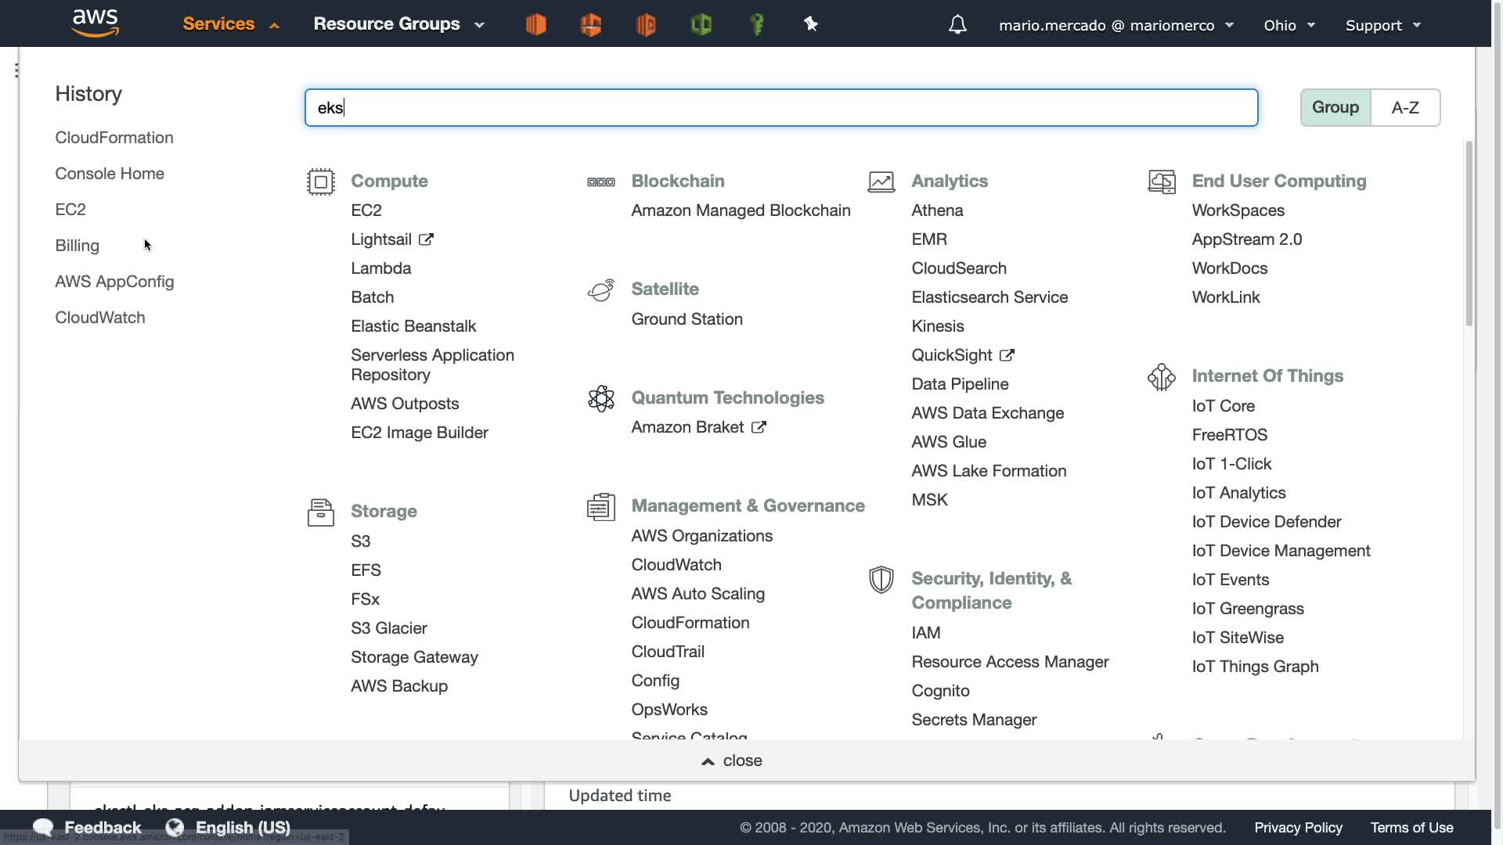Open the Ohio region selector
The image size is (1503, 845).
pos(1289,25)
